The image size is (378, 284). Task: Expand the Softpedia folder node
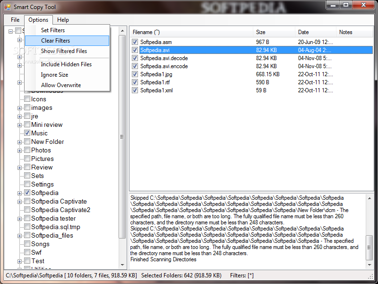point(19,193)
